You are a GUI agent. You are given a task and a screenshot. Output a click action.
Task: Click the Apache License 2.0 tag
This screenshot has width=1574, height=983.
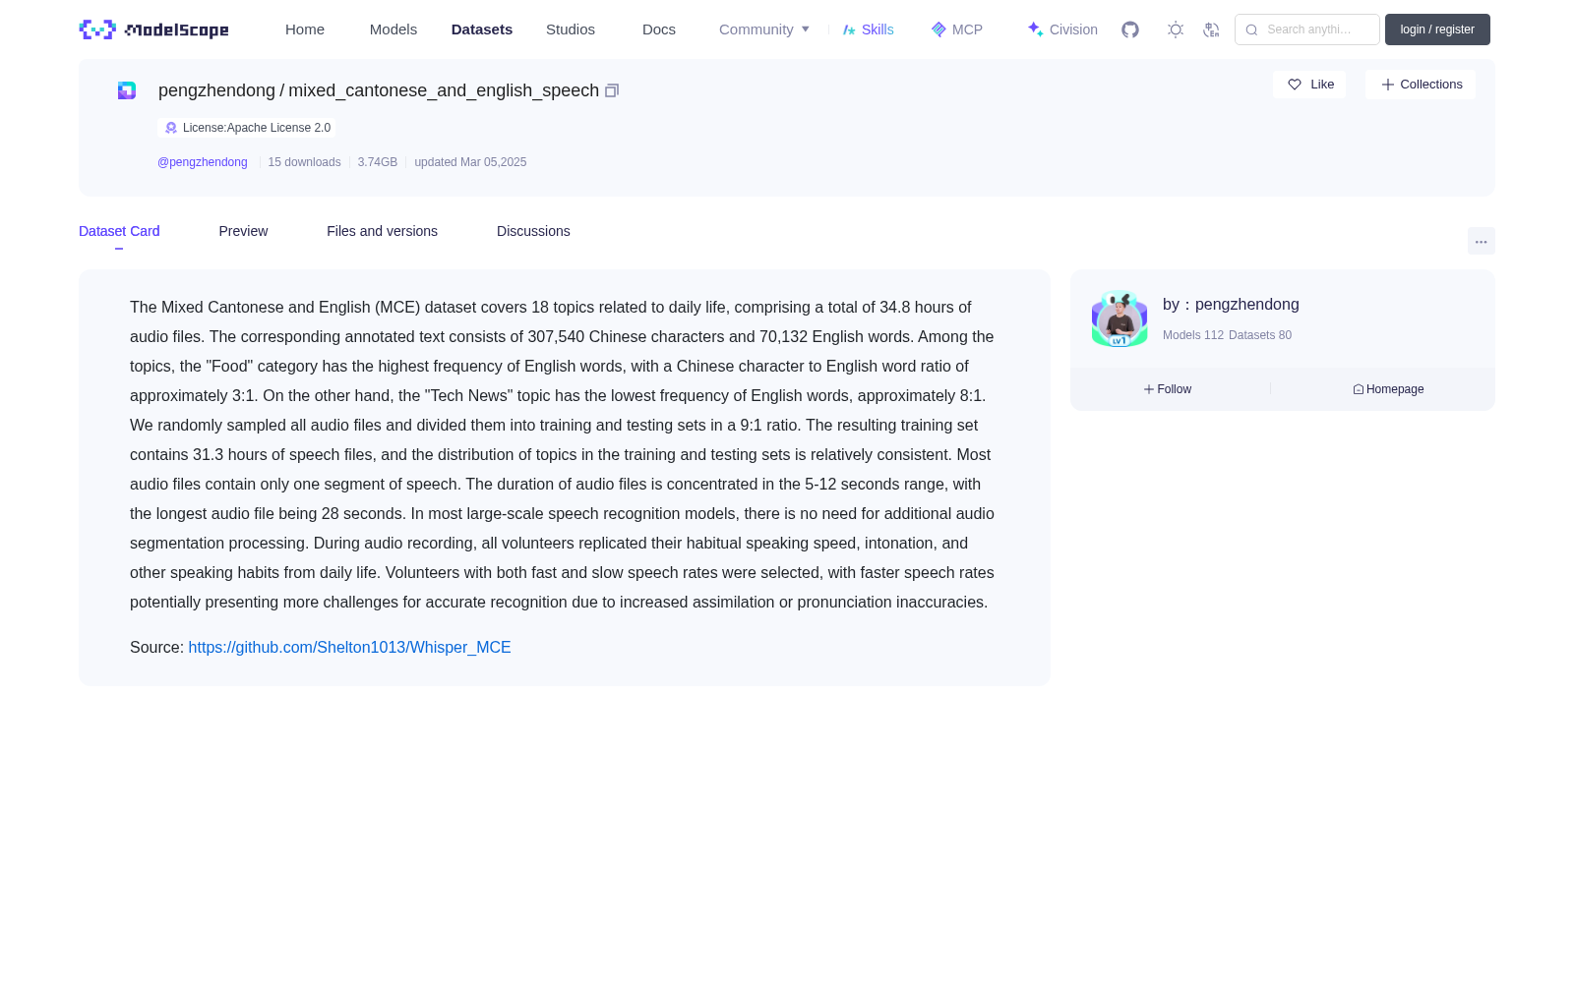(247, 128)
